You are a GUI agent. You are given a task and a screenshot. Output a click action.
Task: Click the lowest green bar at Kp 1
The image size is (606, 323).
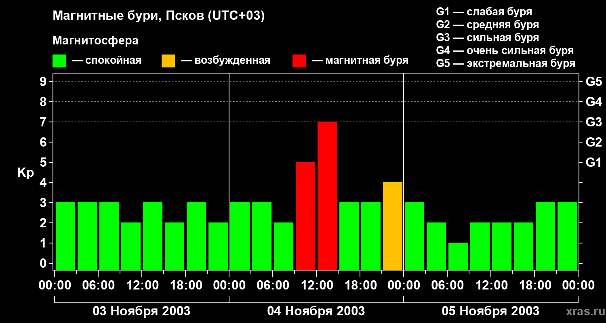[458, 256]
